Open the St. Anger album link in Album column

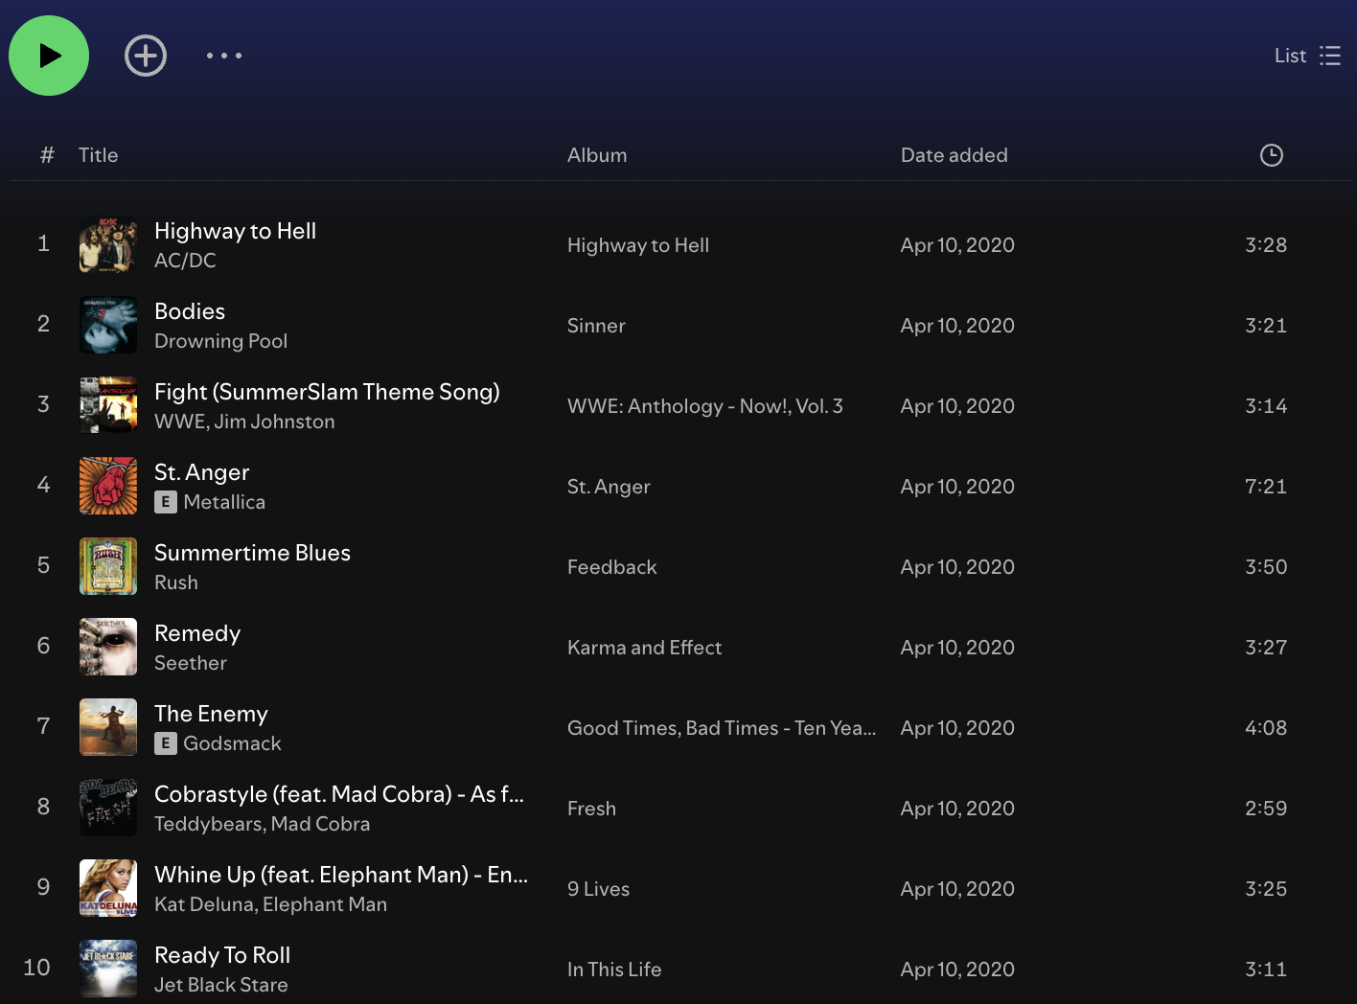609,487
